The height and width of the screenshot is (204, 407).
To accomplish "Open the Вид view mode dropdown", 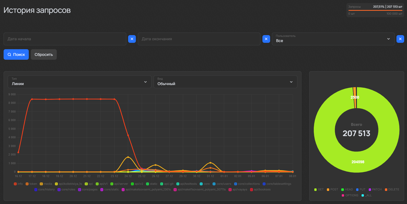I will [x=225, y=82].
